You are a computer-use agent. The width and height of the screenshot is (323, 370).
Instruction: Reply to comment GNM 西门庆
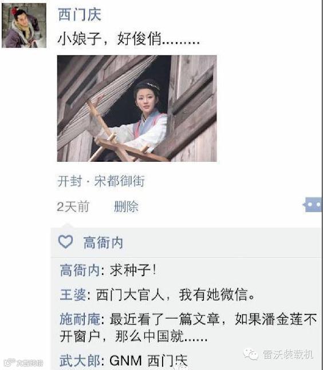pyautogui.click(x=148, y=360)
